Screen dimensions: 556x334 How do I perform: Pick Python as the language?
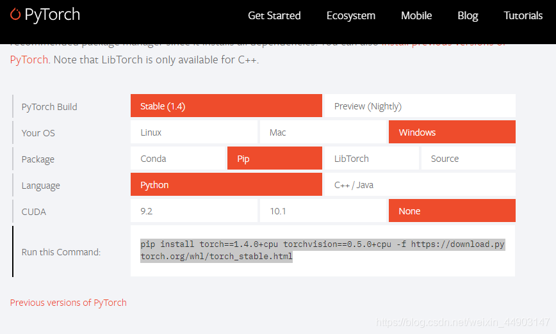226,184
